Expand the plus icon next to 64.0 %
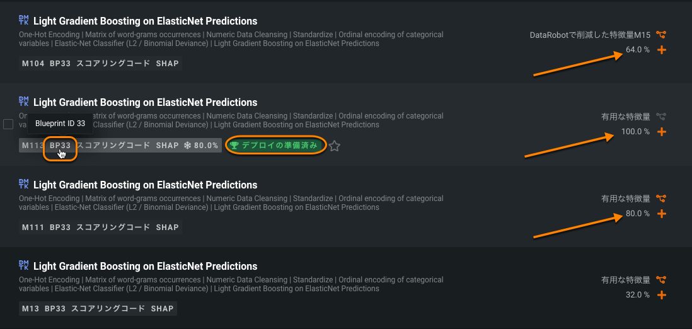 (x=662, y=50)
